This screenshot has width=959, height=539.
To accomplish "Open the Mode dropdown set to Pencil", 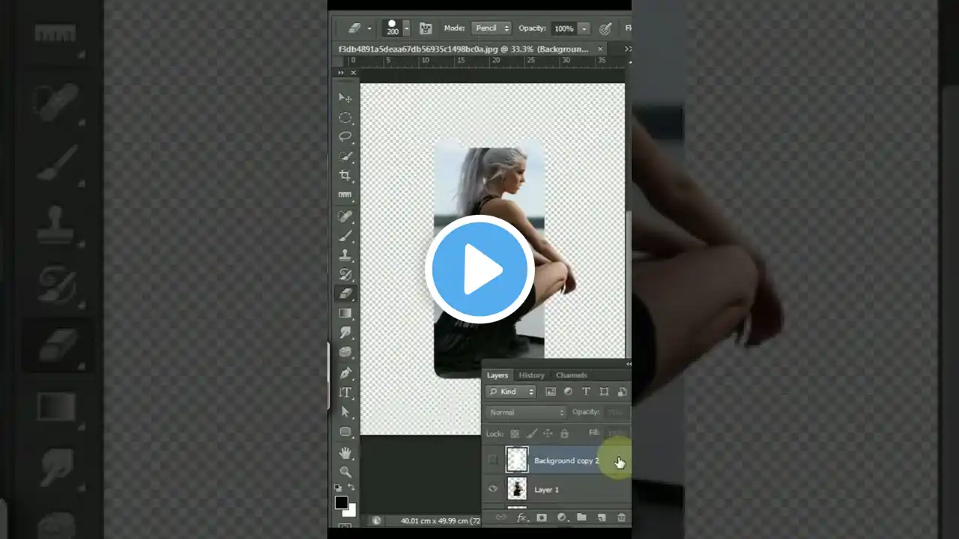I will click(491, 28).
